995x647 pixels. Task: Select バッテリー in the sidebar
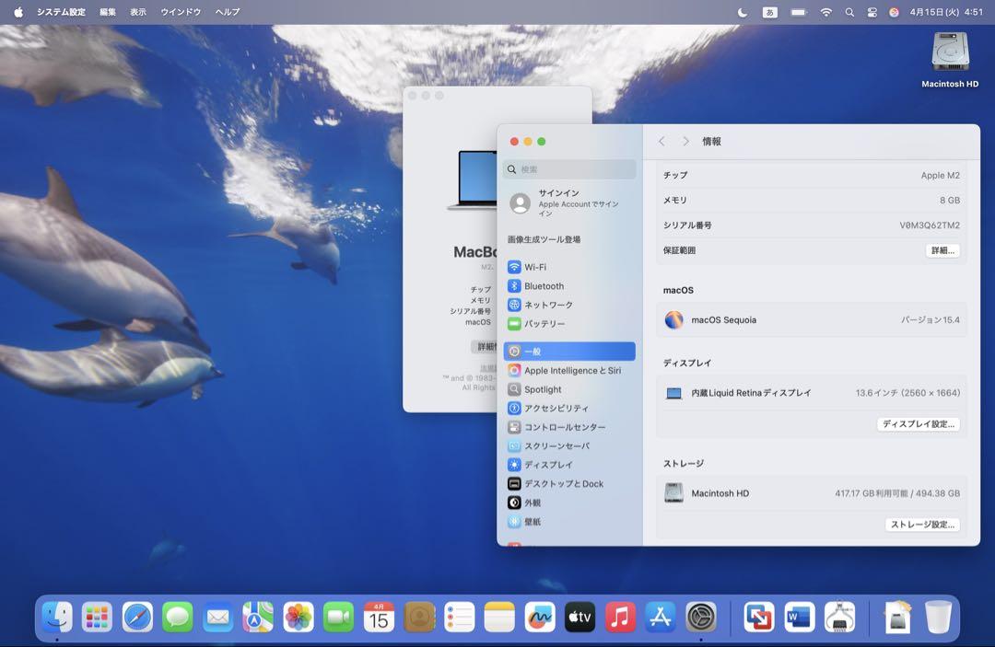coord(569,324)
